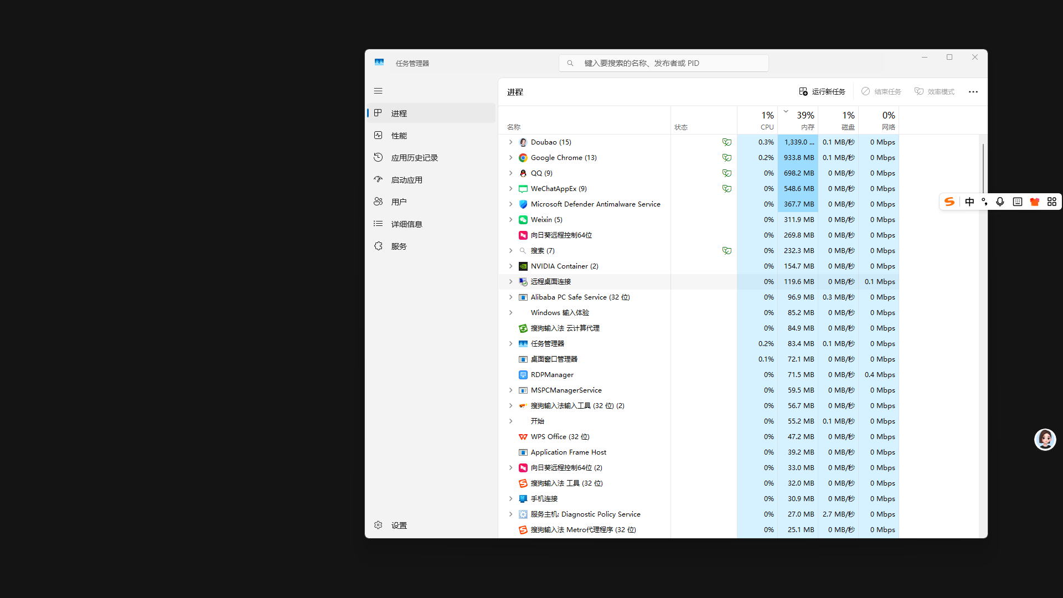
Task: Open the more options ellipsis menu
Action: point(973,92)
